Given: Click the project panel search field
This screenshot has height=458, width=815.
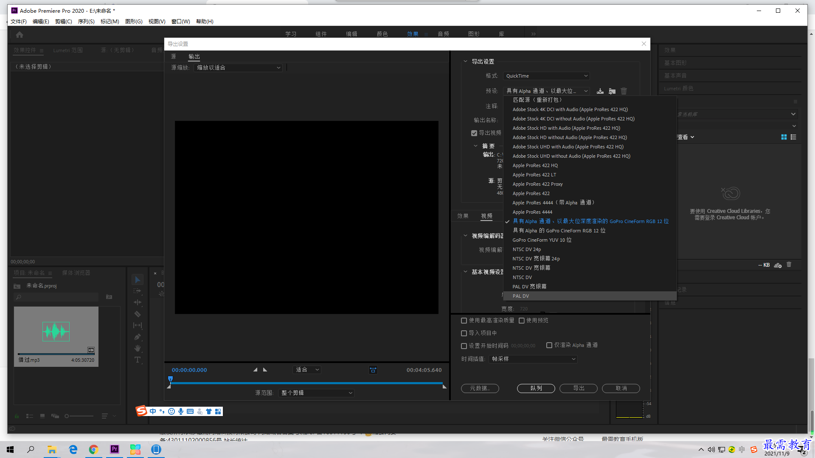Looking at the screenshot, I should tap(56, 297).
